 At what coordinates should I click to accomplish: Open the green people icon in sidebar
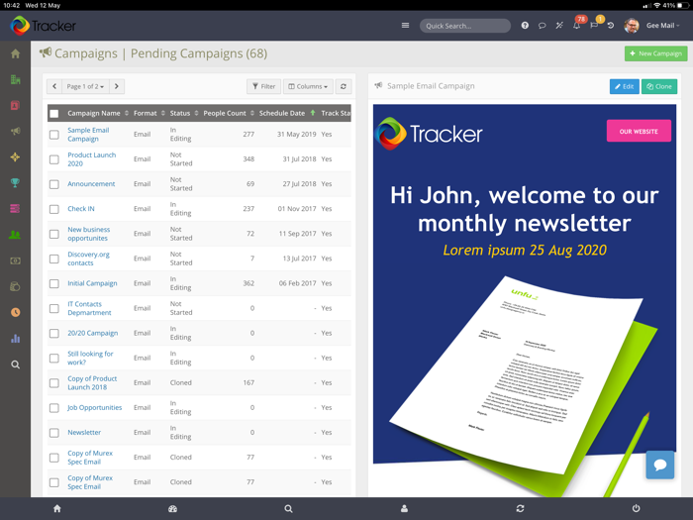point(15,235)
